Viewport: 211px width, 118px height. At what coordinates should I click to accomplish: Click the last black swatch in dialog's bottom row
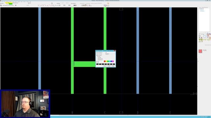point(114,64)
